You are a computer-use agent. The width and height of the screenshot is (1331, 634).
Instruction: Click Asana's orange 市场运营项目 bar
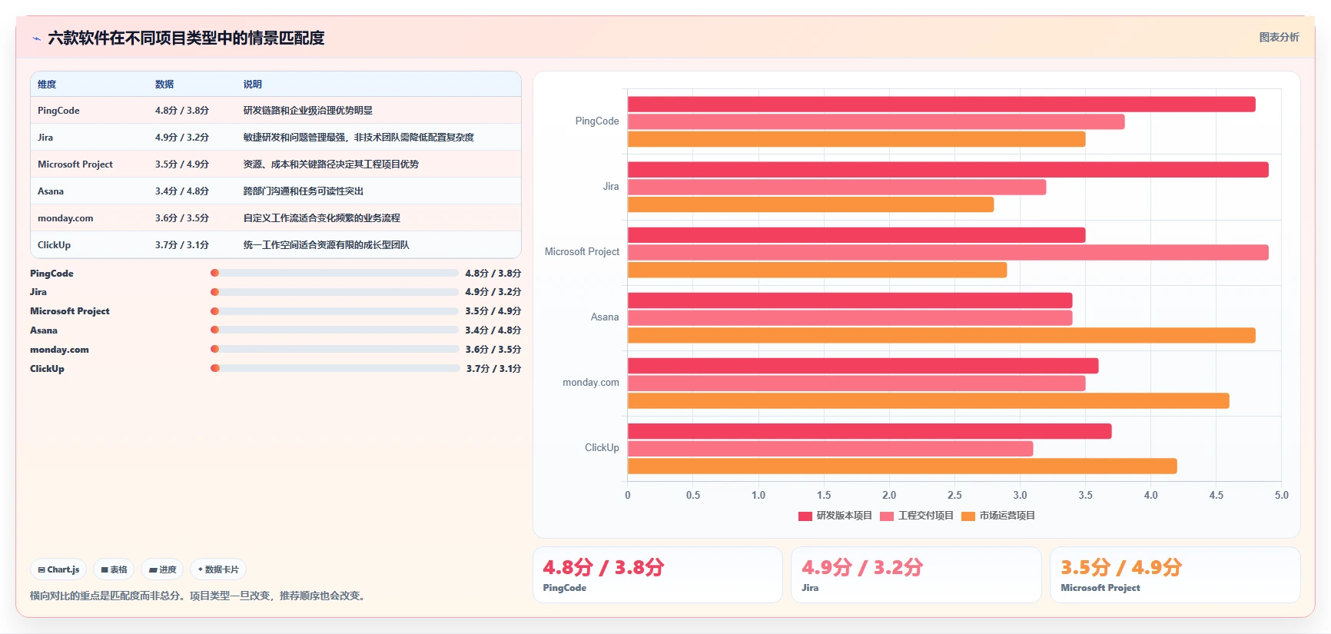pyautogui.click(x=941, y=335)
